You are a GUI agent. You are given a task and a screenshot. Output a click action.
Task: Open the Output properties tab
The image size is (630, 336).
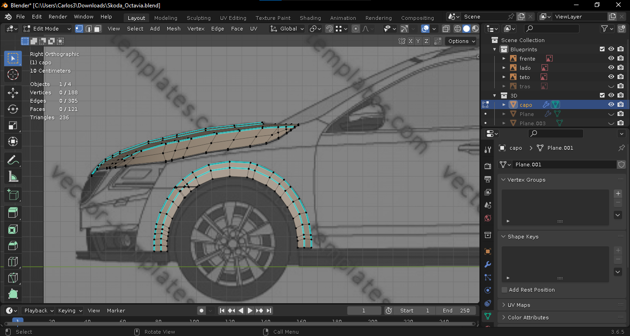[487, 179]
